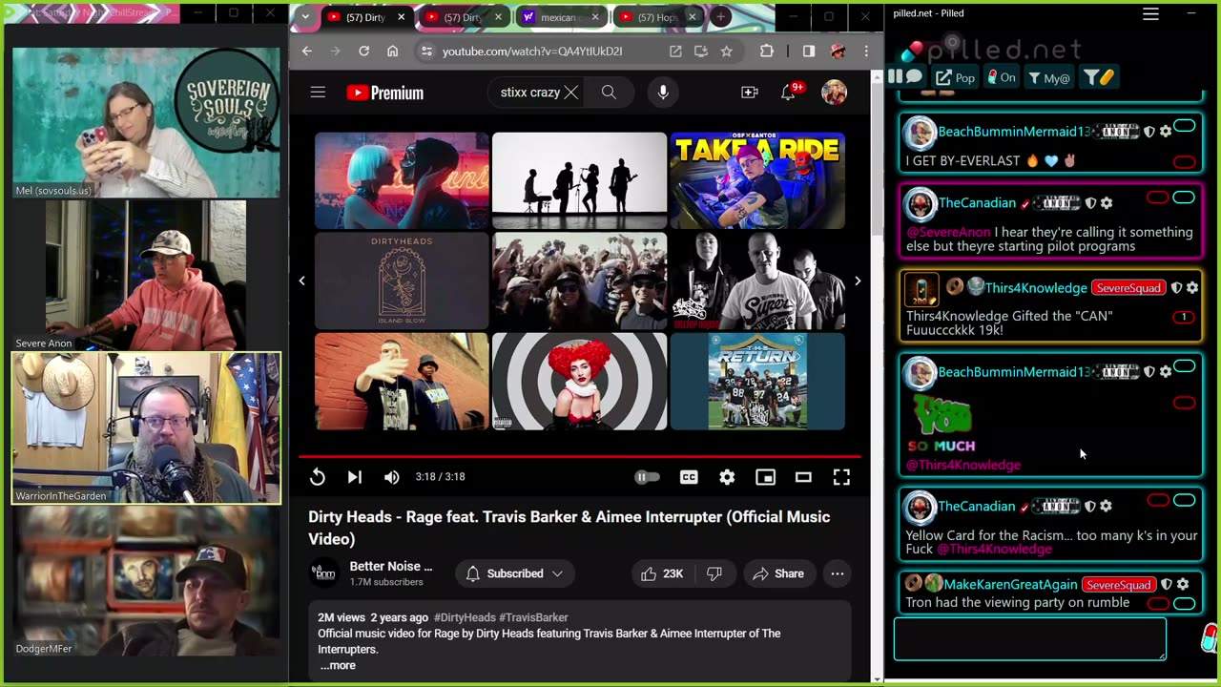Go back in Chrome browser
This screenshot has width=1221, height=687.
click(307, 52)
